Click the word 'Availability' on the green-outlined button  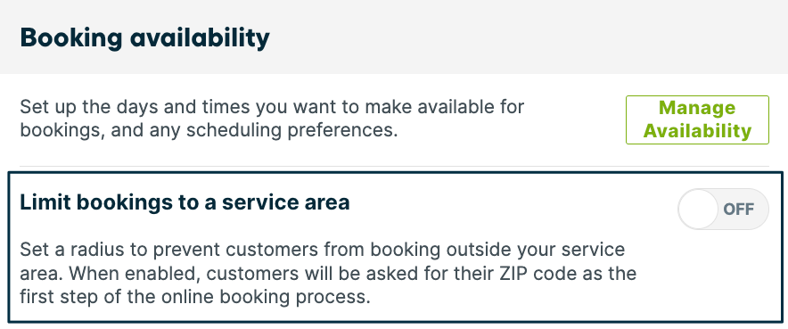697,130
